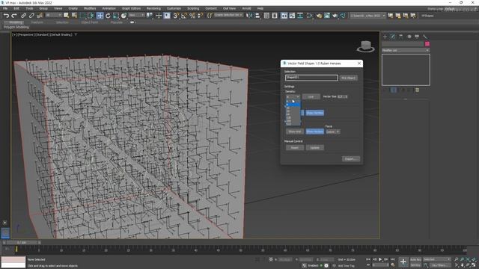Open the selection filter dropdown

(53, 15)
